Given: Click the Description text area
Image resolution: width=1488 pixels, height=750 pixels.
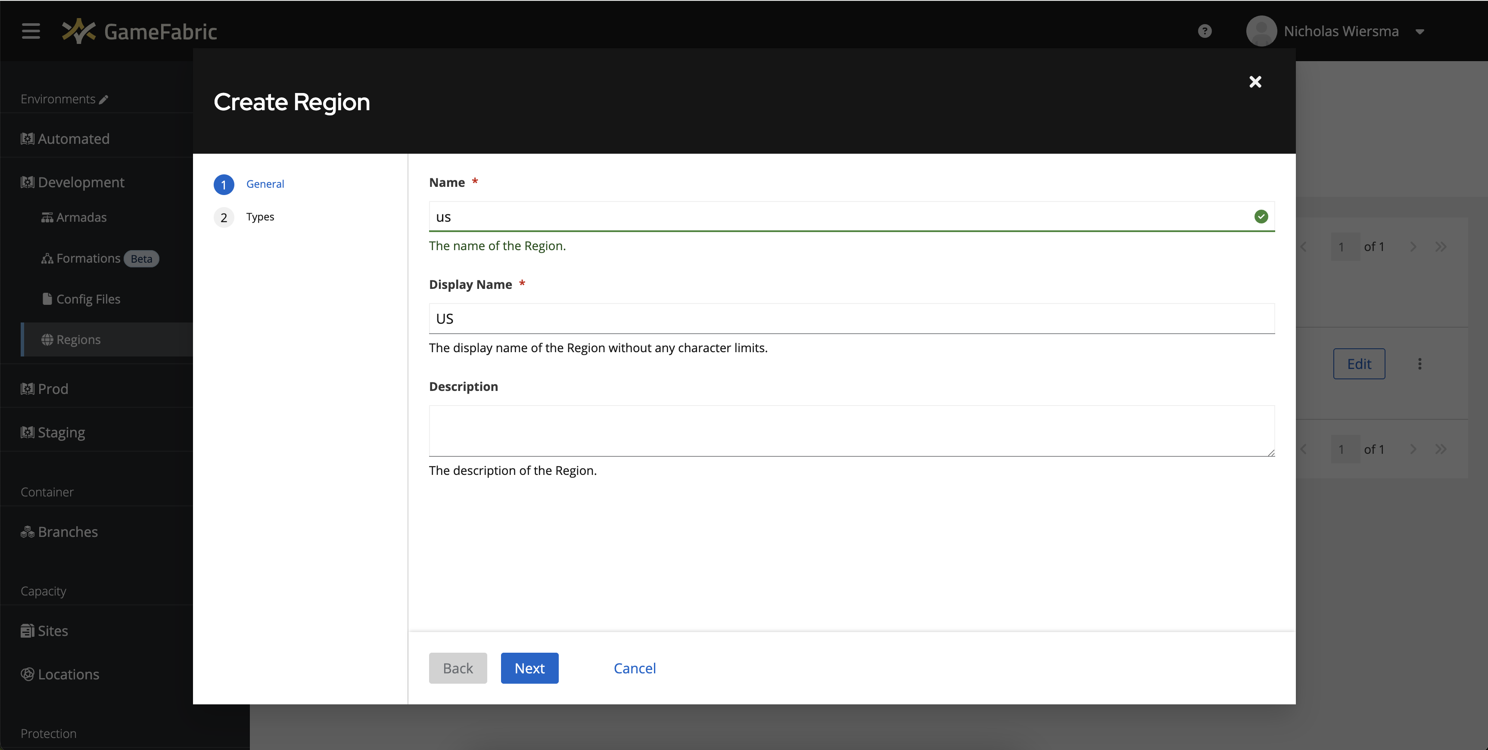Looking at the screenshot, I should point(852,431).
